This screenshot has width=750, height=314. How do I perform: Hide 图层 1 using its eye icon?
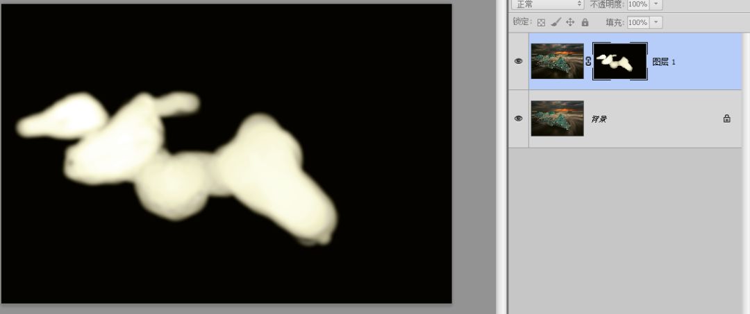[519, 61]
